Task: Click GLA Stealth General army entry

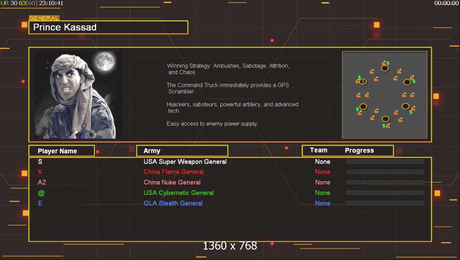Action: 173,203
